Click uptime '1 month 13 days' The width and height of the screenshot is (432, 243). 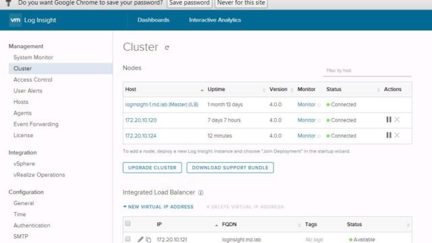pos(225,105)
